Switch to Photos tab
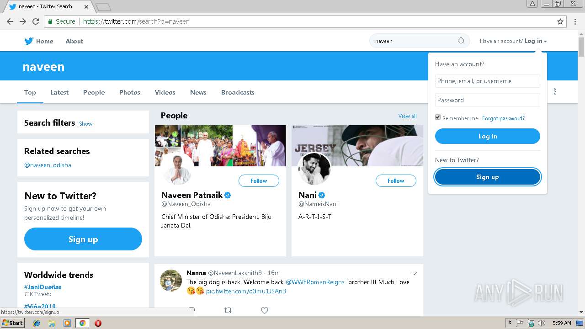Screen dimensions: 585x329 click(x=130, y=92)
